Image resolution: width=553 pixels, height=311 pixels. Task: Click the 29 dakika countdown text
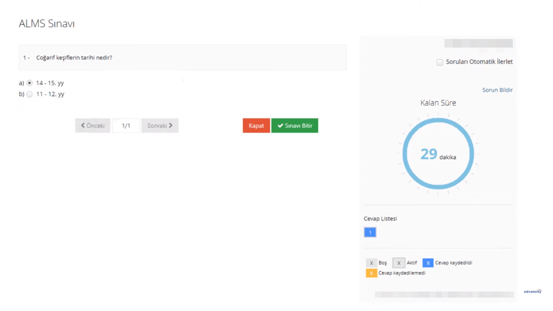(438, 154)
